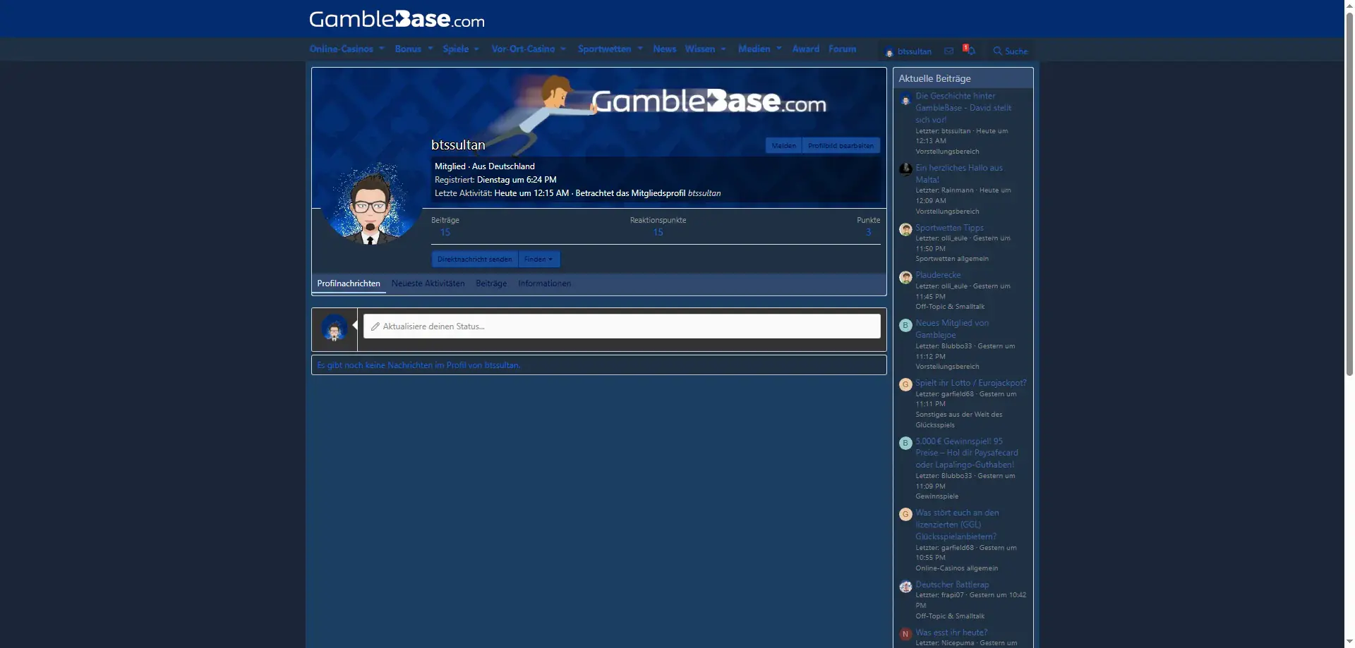The image size is (1355, 648).
Task: Open the Award page
Action: click(x=806, y=49)
